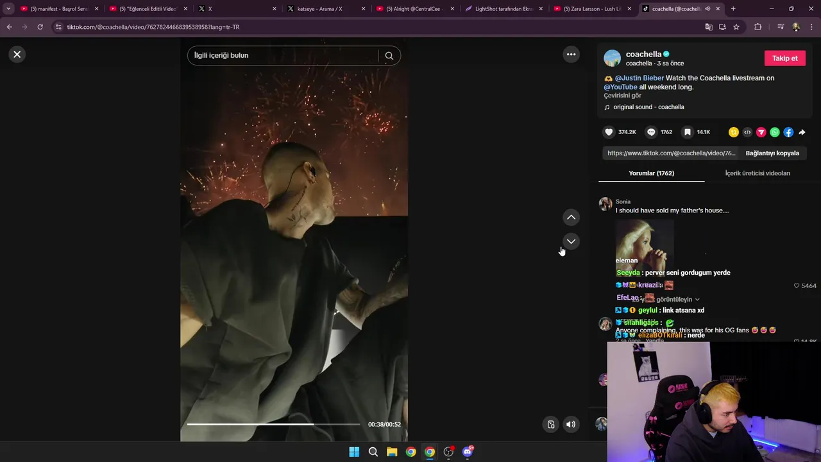Bookmark this page with star icon
Image resolution: width=821 pixels, height=462 pixels.
736,27
